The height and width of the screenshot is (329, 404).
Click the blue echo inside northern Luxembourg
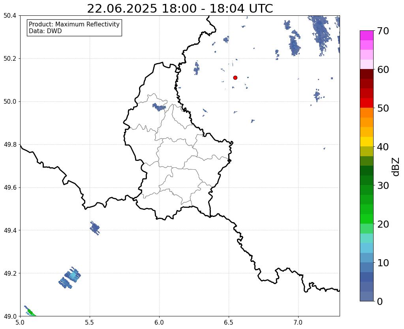pyautogui.click(x=159, y=107)
